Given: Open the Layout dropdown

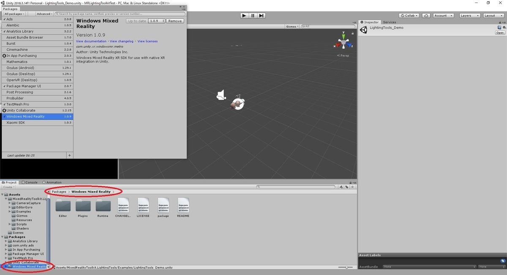Looking at the screenshot, I should tap(493, 16).
